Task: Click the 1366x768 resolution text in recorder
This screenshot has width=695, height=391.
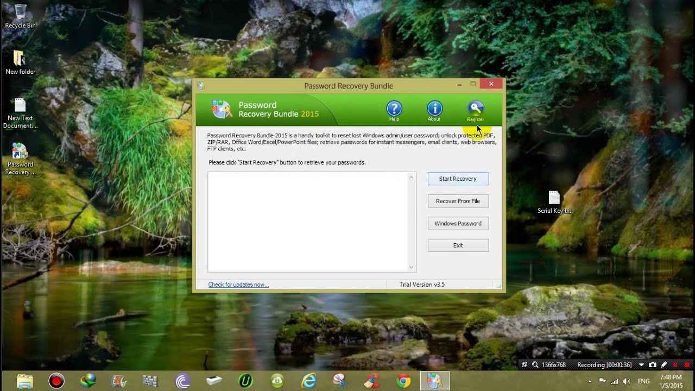Action: pos(554,365)
